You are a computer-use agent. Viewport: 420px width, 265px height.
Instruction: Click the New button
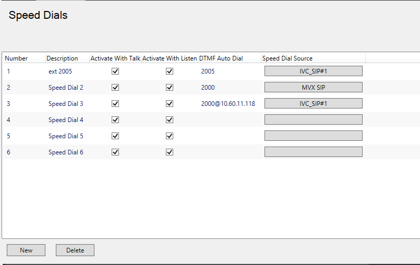click(x=26, y=250)
